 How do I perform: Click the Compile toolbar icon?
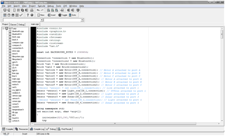point(5,15)
